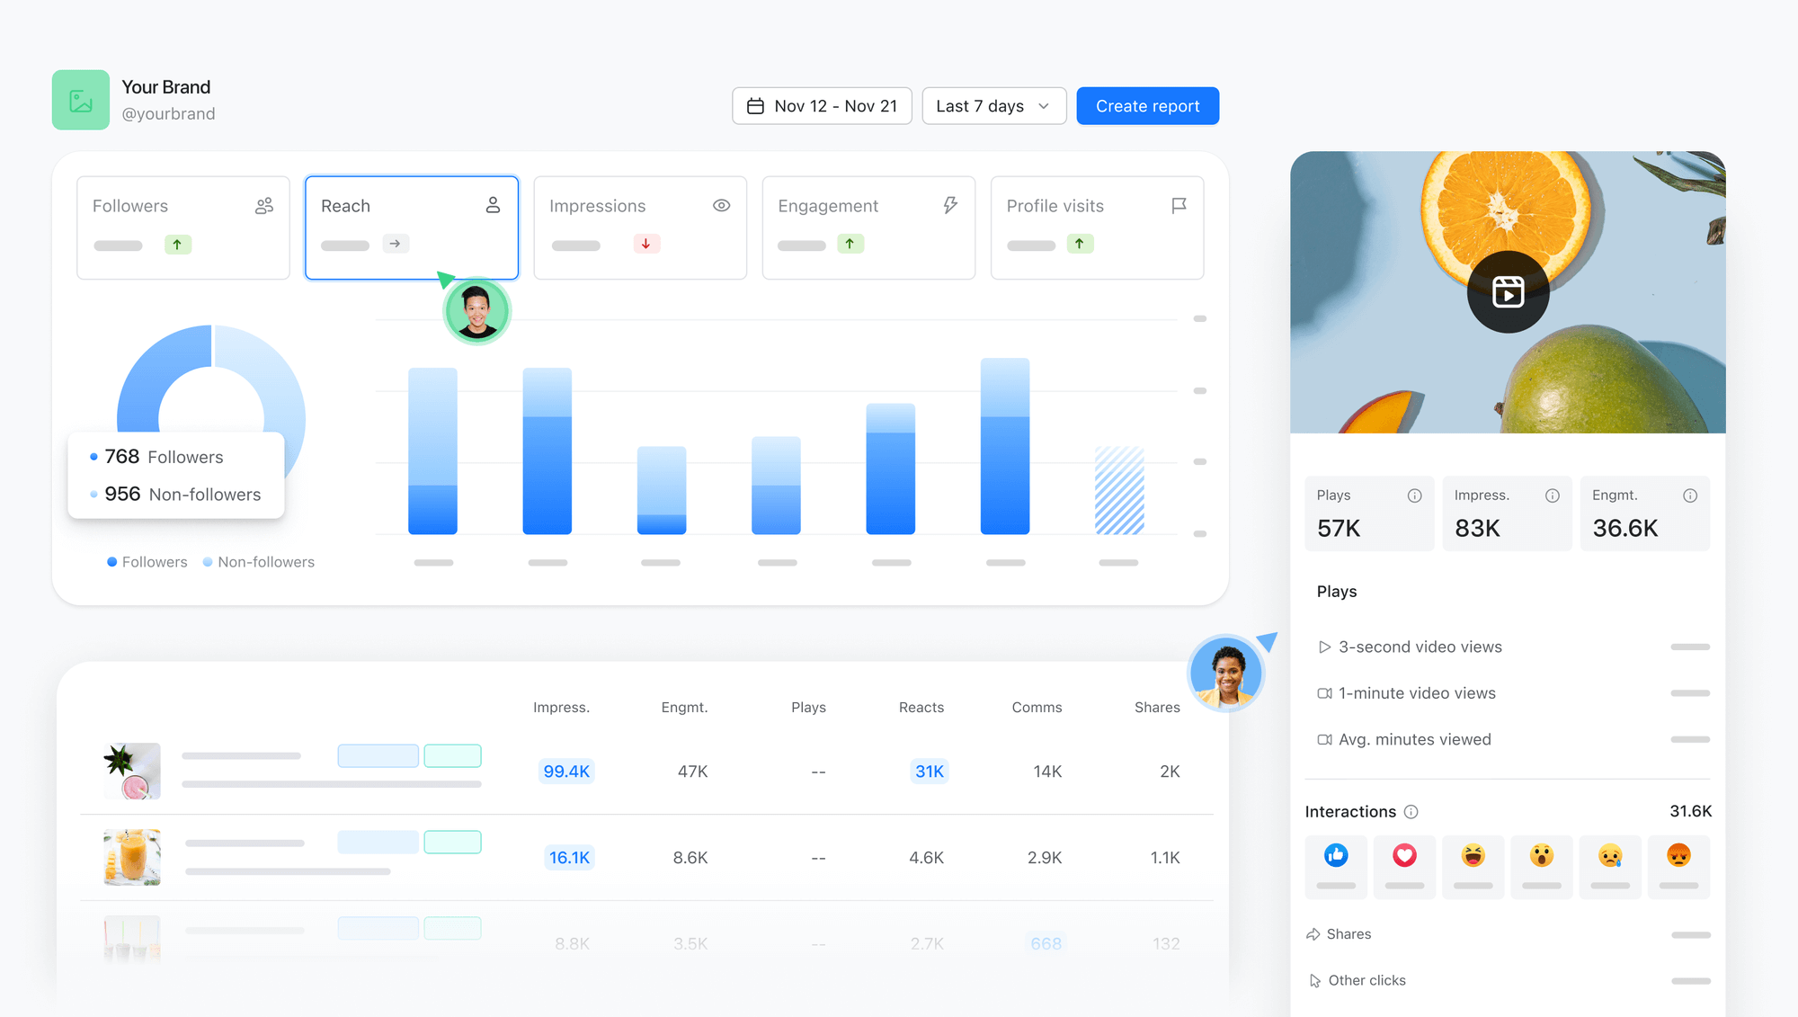Viewport: 1798px width, 1017px height.
Task: Click the Reach metric icon
Action: point(493,205)
